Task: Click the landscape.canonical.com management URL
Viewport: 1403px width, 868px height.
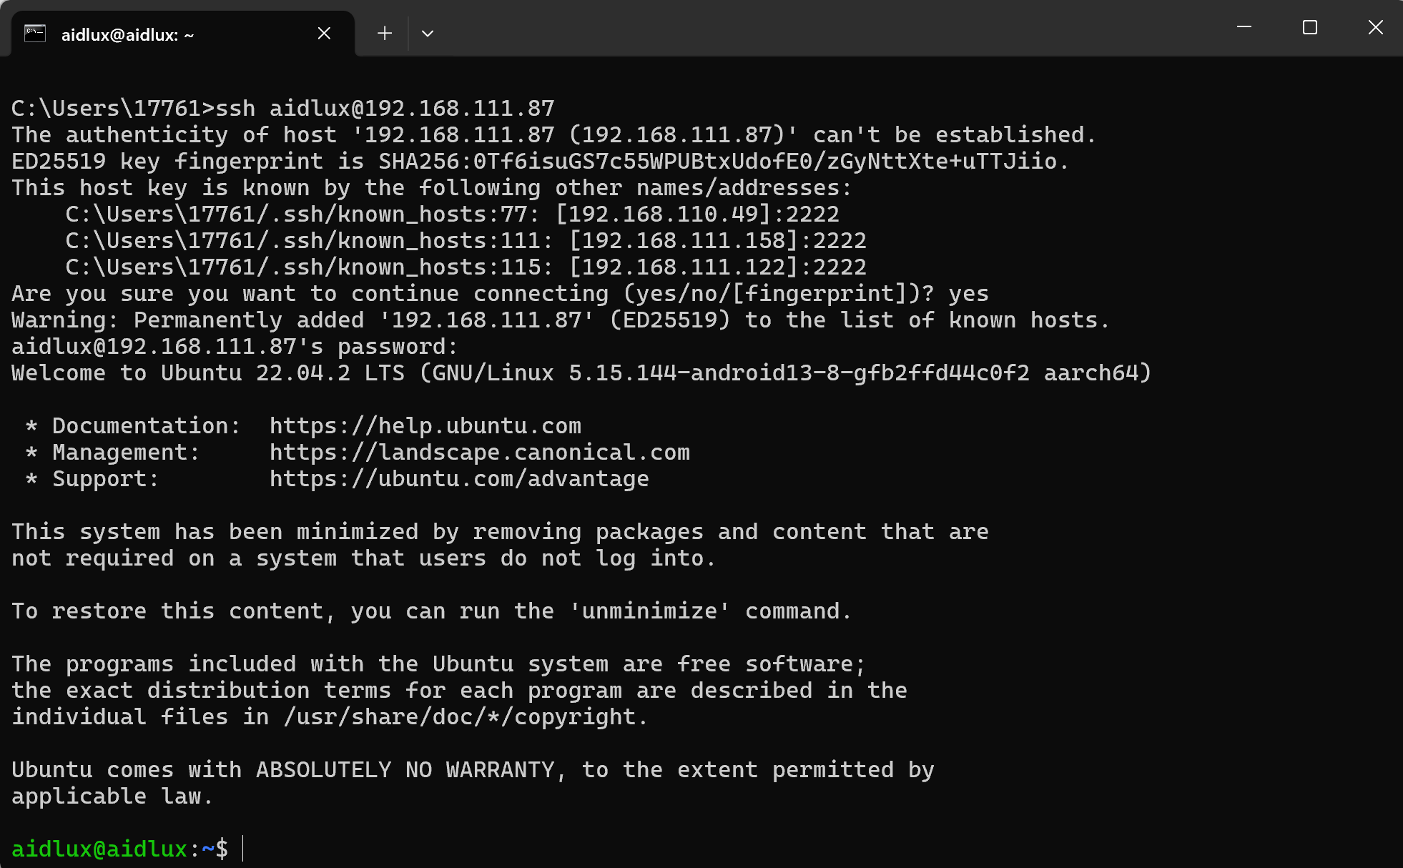Action: point(479,453)
